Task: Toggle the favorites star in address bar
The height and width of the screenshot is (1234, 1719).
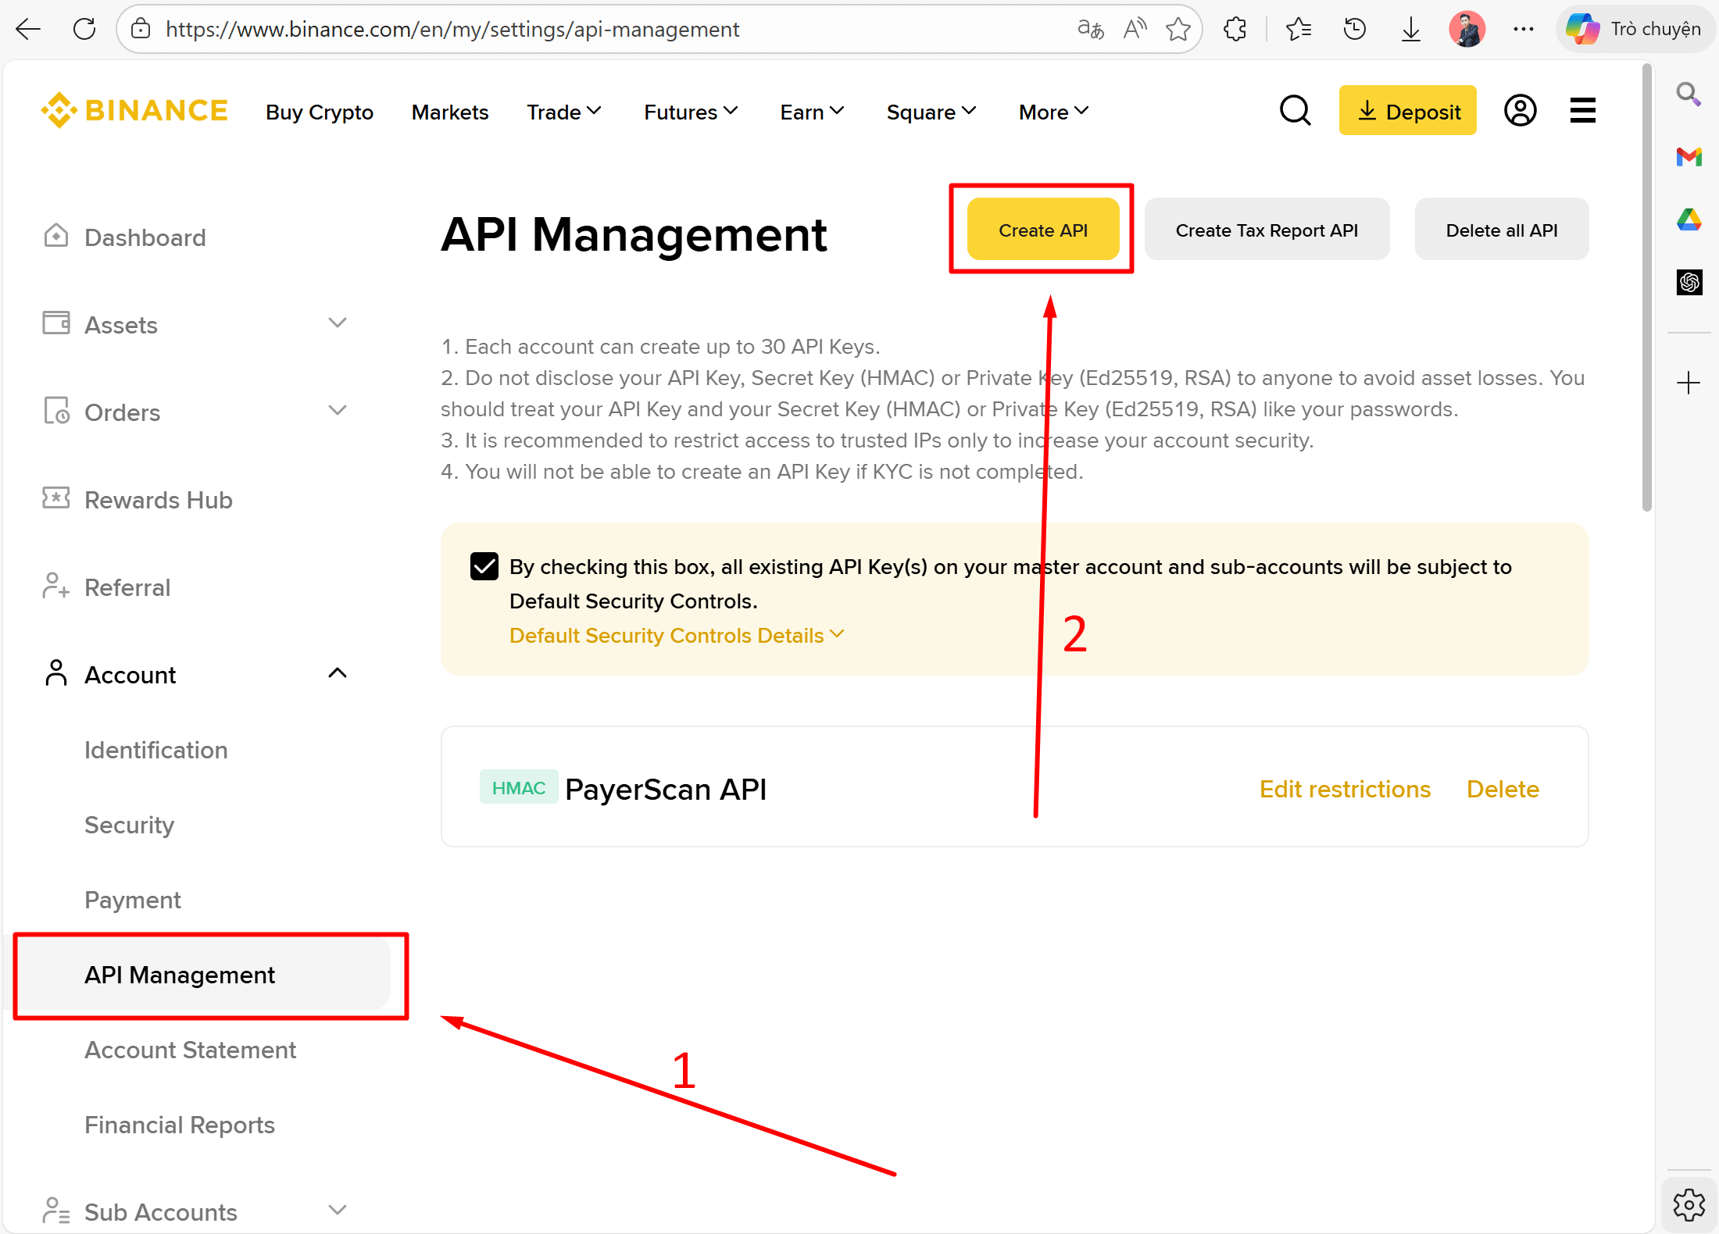Action: point(1178,29)
